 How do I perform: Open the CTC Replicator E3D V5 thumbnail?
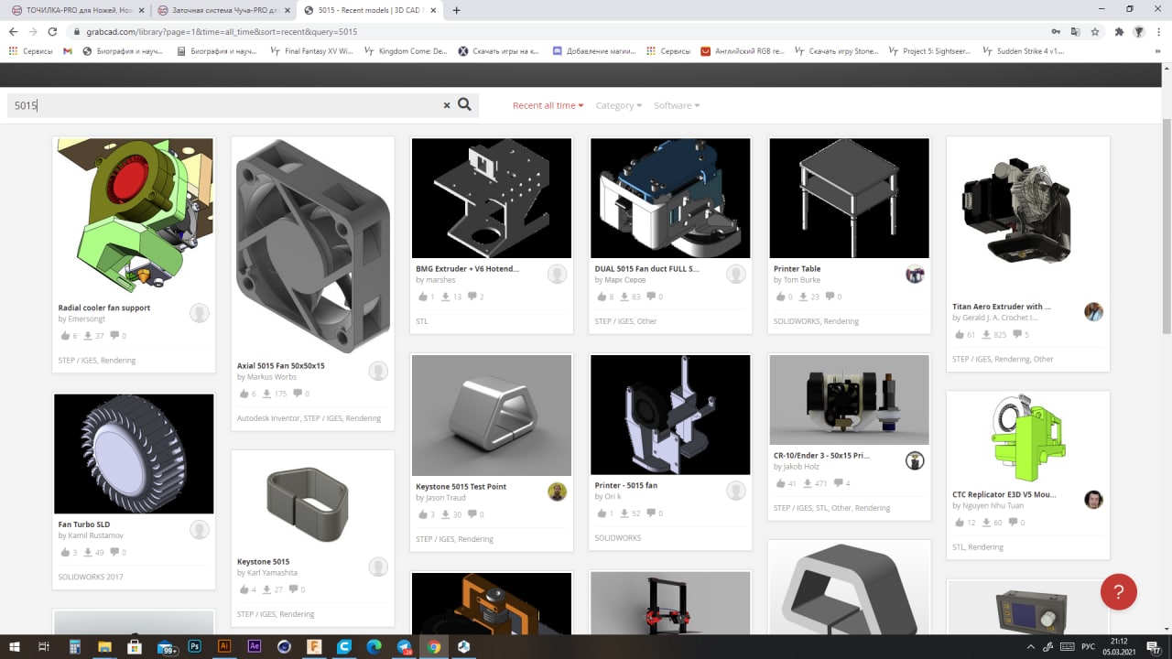(x=1025, y=439)
